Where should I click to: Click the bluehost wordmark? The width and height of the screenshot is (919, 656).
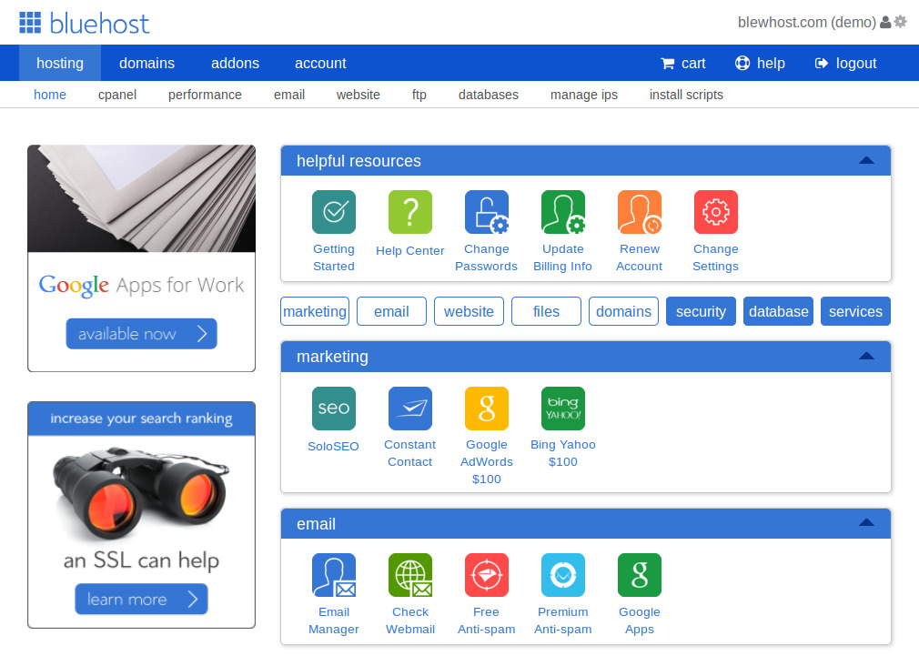pos(99,24)
